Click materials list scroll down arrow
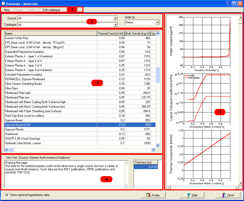The height and width of the screenshot is (201, 244). pos(158,145)
